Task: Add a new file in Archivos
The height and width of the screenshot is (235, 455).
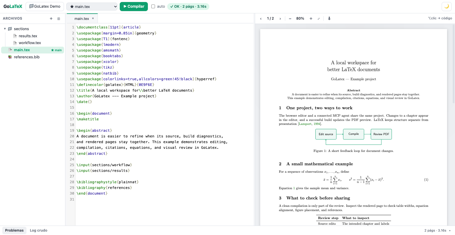Action: click(x=51, y=18)
